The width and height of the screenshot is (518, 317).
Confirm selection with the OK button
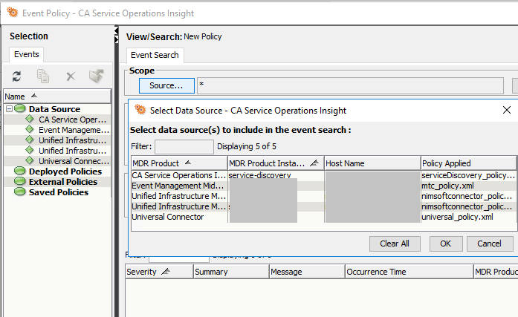tap(445, 244)
